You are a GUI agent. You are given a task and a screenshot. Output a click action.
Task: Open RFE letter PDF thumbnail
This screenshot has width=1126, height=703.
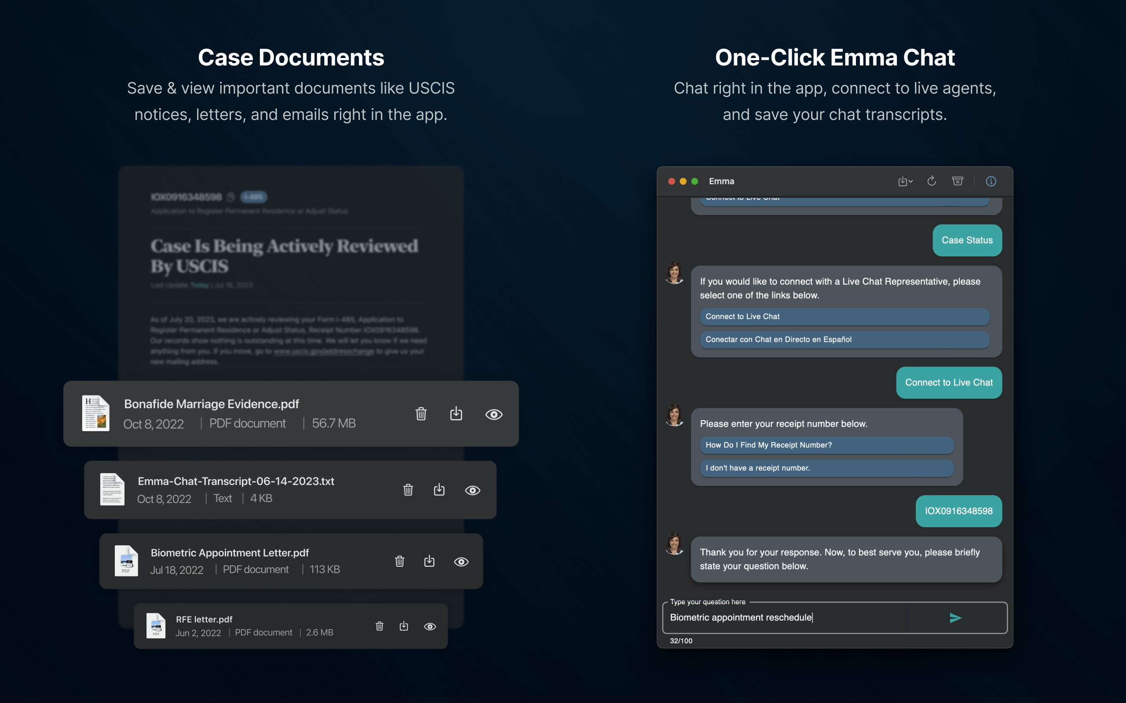point(156,626)
